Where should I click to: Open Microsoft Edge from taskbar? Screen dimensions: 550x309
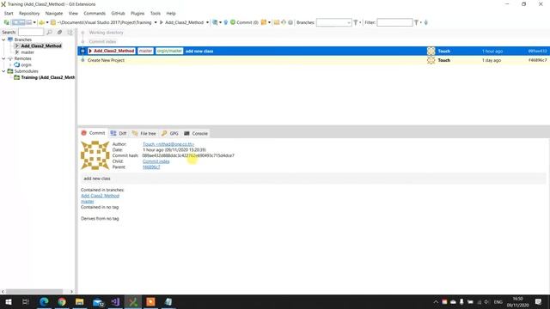[44, 301]
